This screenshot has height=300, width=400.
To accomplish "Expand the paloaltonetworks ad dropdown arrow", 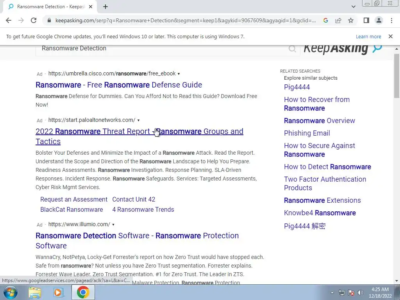I will pos(139,120).
